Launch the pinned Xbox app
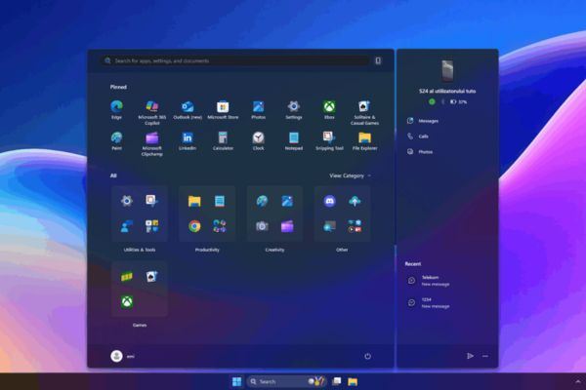Screen dimensions: 586x390 click(x=329, y=110)
